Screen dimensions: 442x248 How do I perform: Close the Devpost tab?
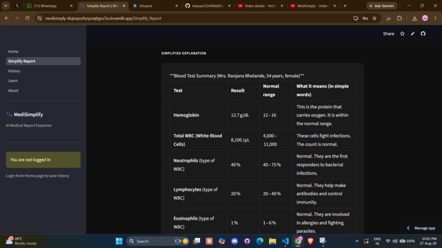(x=177, y=5)
